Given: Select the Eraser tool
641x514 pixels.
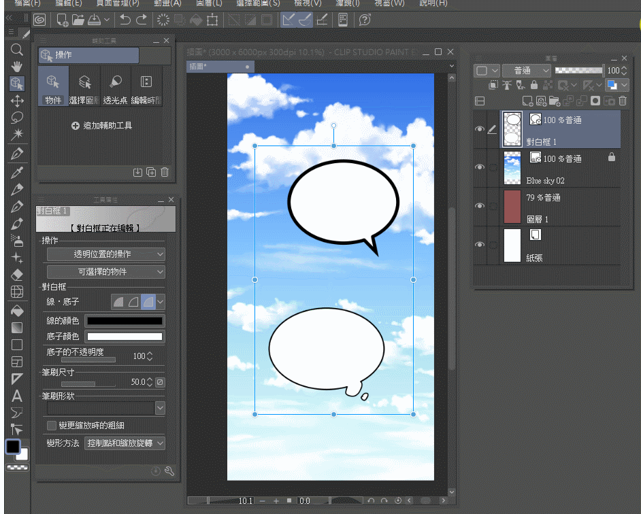Looking at the screenshot, I should coord(17,275).
